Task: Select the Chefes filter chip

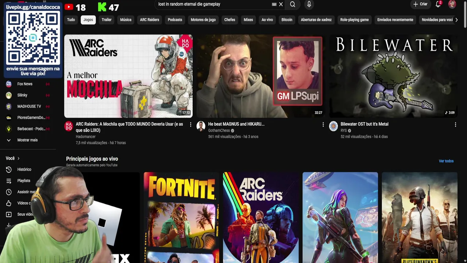Action: [229, 20]
